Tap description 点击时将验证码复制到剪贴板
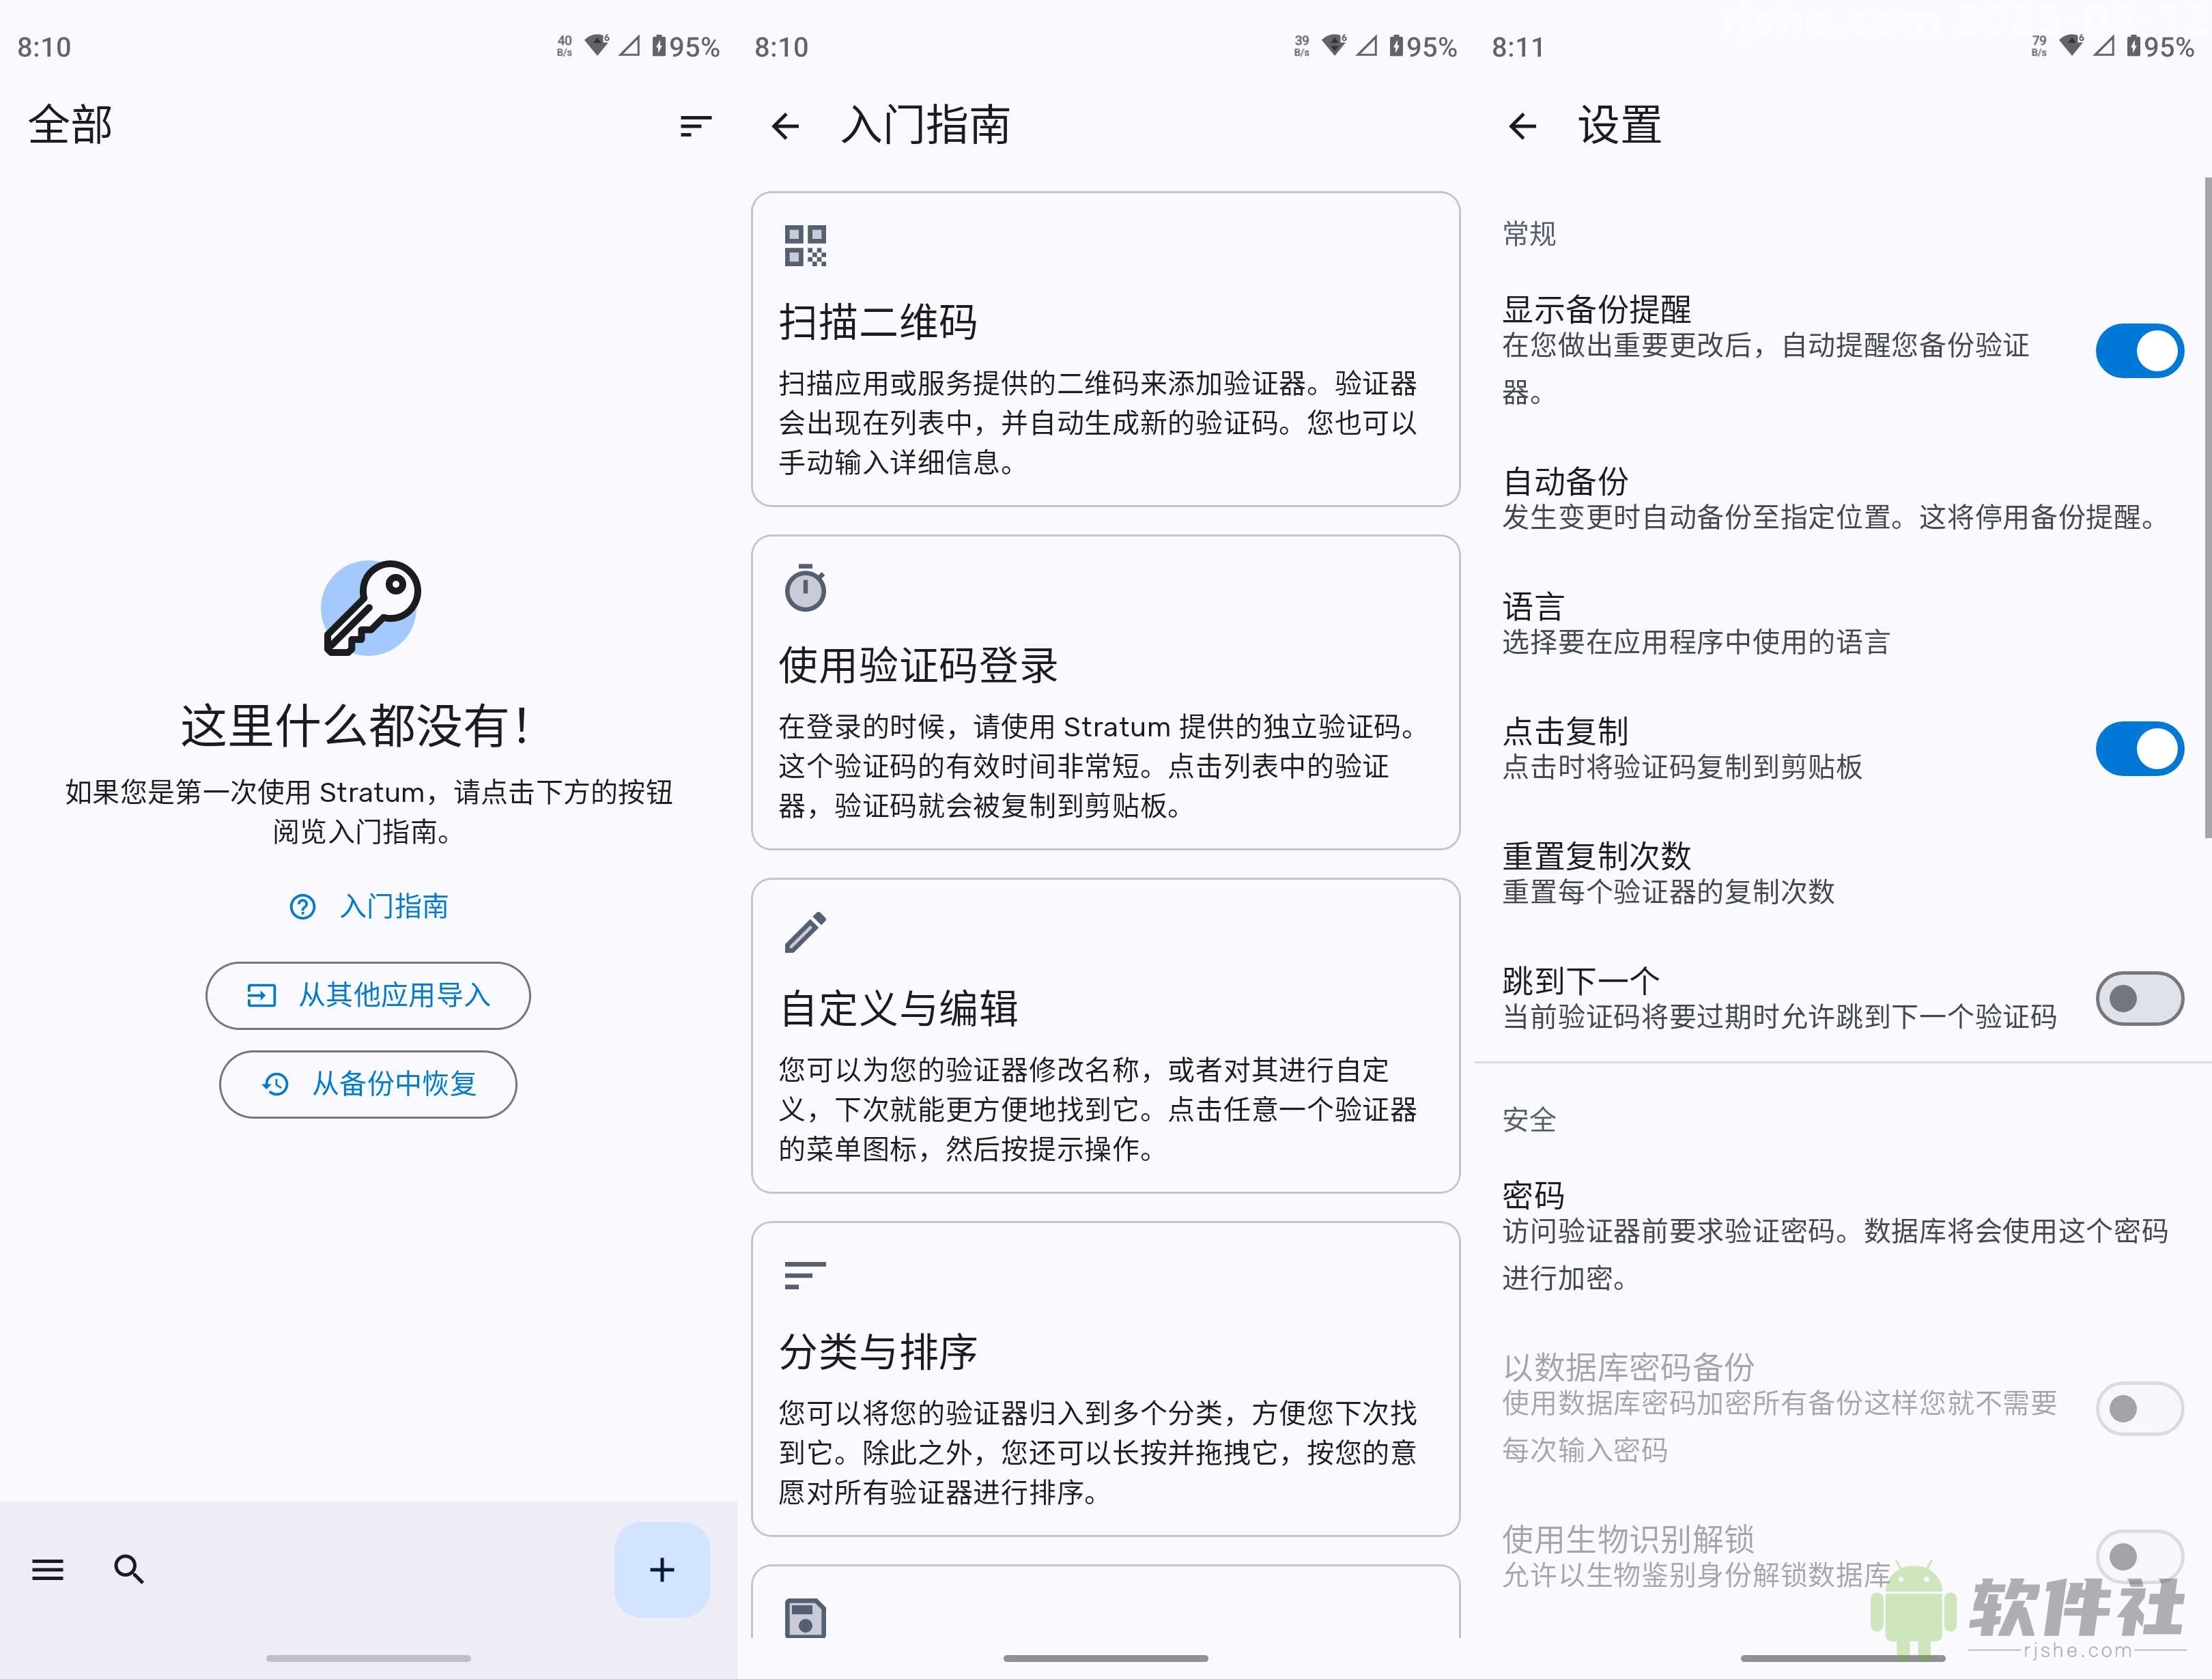The image size is (2212, 1679). click(1682, 767)
